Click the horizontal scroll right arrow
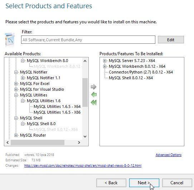This screenshot has height=190, width=194. tap(79, 142)
